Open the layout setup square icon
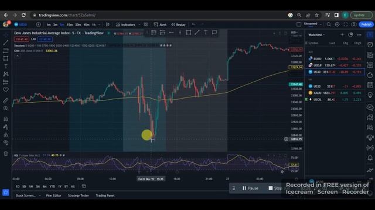Viewport: 375px width, 210px height. point(299,24)
